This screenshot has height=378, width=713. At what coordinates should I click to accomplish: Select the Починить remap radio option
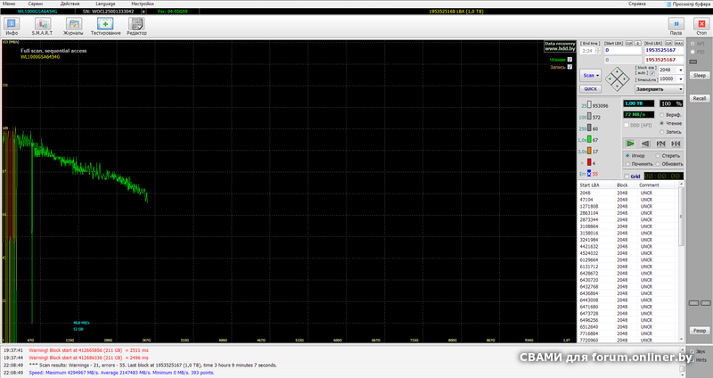click(x=627, y=164)
